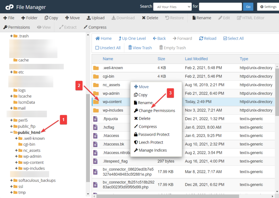Click the .htaccess file icon
279x198 pixels.
95,136
